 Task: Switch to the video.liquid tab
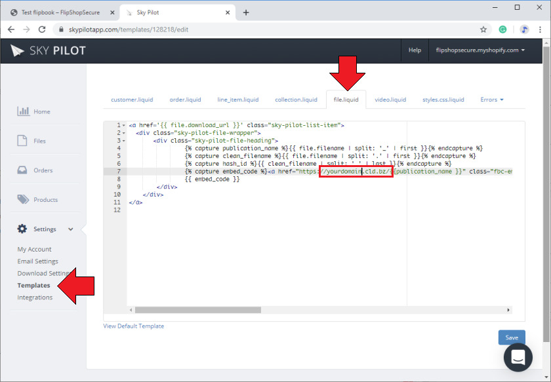pos(390,100)
